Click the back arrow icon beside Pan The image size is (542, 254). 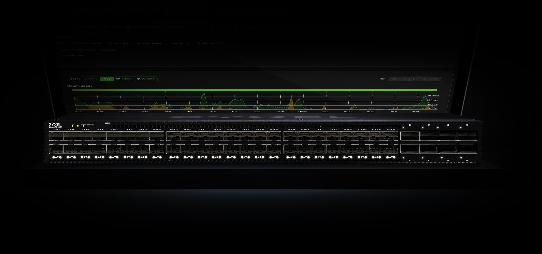coord(405,79)
